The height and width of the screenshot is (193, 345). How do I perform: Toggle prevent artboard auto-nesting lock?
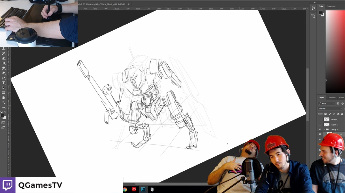coord(338,114)
